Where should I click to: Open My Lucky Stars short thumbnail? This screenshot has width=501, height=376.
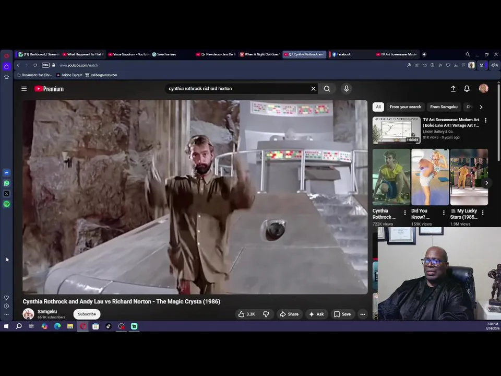coord(469,177)
